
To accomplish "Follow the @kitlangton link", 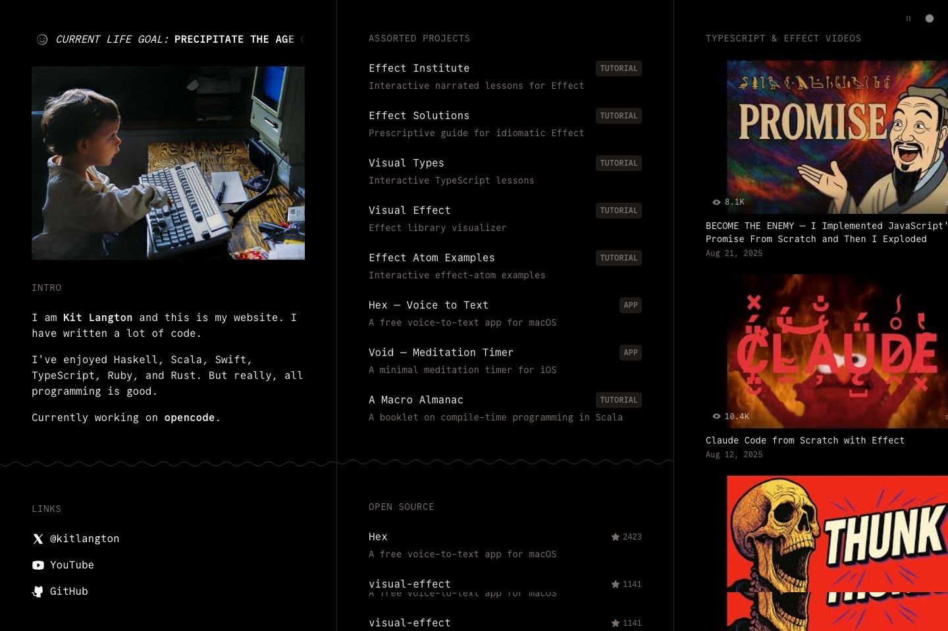I will point(85,539).
